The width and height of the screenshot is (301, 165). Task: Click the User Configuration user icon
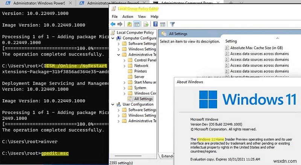pos(119,104)
